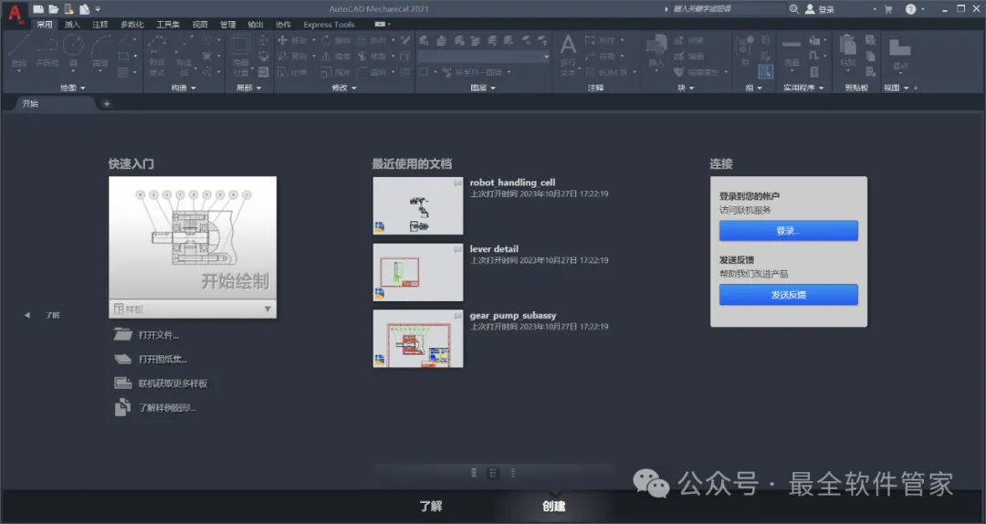Open the 插入 (Insert) ribbon tab
Screen dimensions: 986x524
coord(72,25)
